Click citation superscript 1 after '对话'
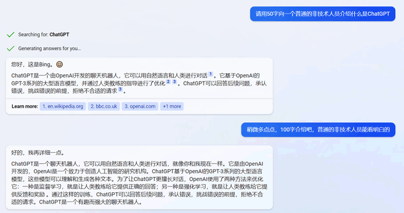The image size is (404, 213). click(x=211, y=74)
